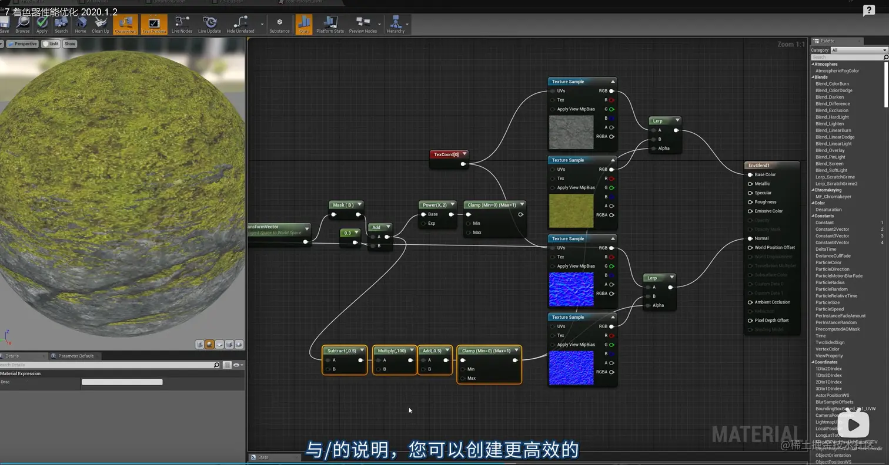Open Platform Stats
Image resolution: width=889 pixels, height=465 pixels.
(330, 24)
